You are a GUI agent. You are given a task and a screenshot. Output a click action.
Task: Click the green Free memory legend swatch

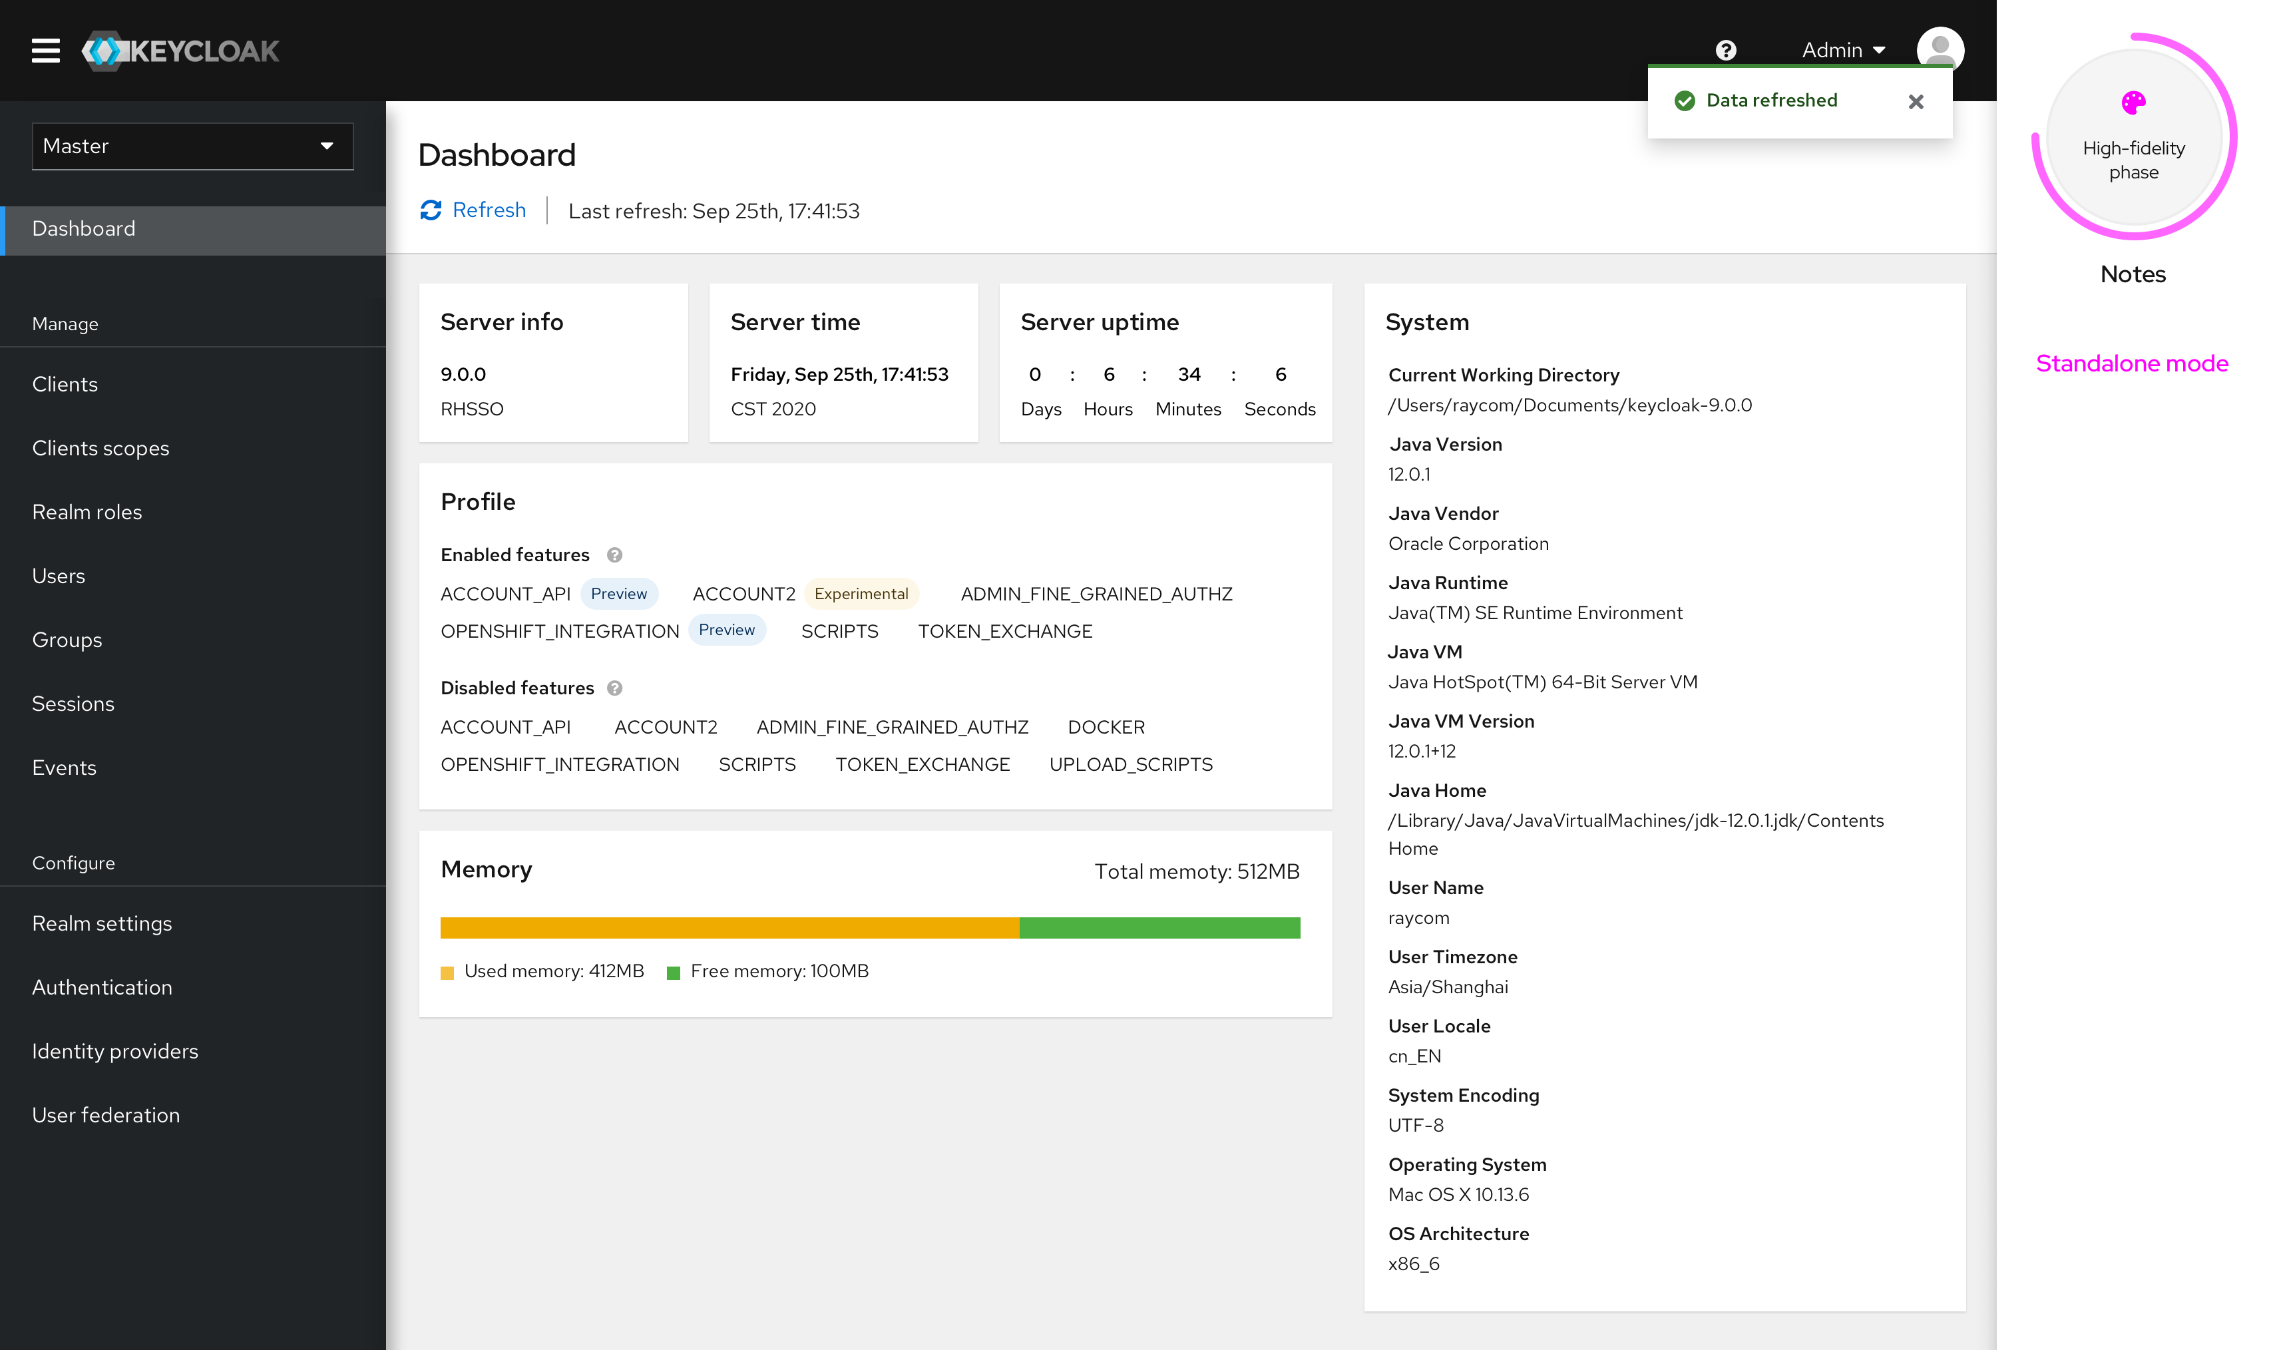[x=673, y=973]
